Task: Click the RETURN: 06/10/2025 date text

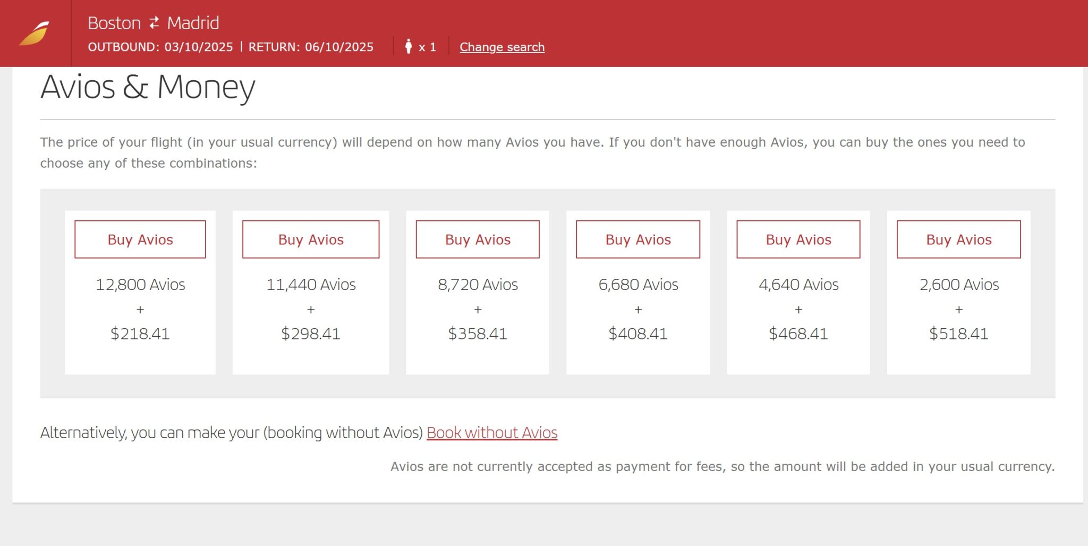Action: 311,47
